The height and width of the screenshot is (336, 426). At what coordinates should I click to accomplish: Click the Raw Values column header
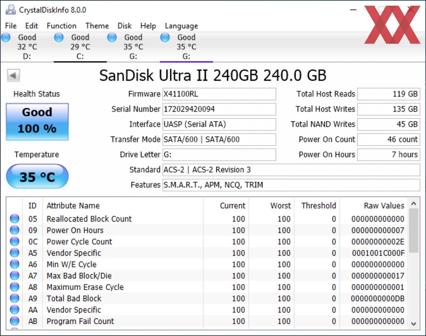click(x=374, y=206)
